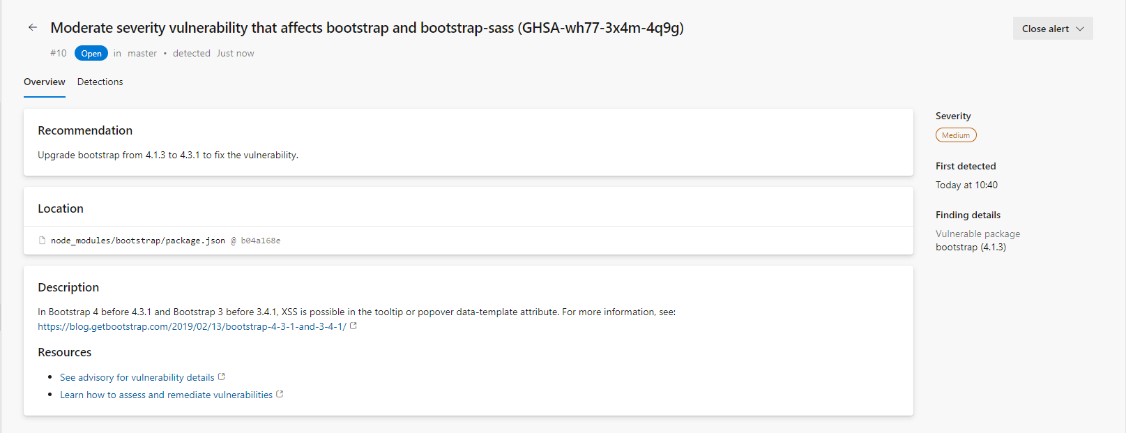Click the blue Open status badge

pyautogui.click(x=91, y=54)
